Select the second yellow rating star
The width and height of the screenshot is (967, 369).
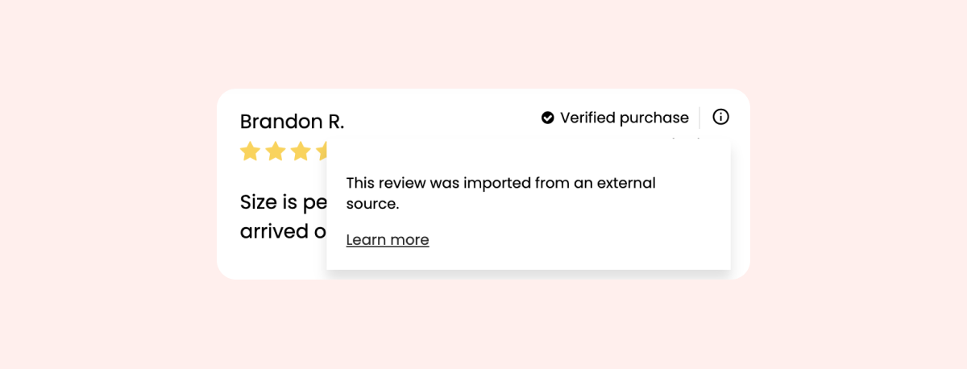point(276,151)
